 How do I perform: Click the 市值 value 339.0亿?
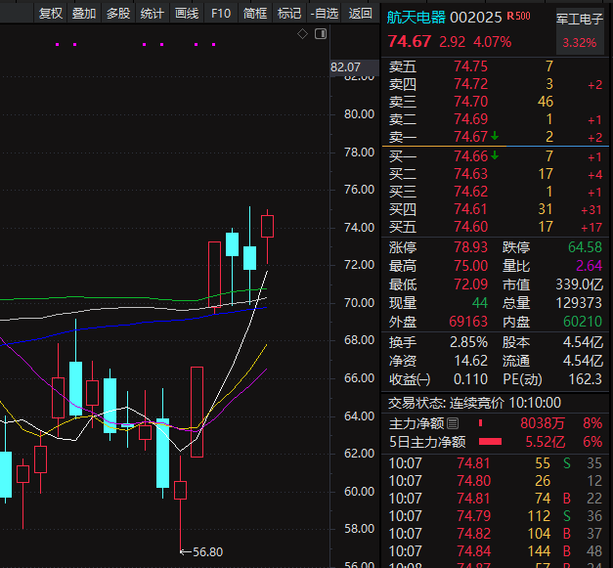click(580, 284)
